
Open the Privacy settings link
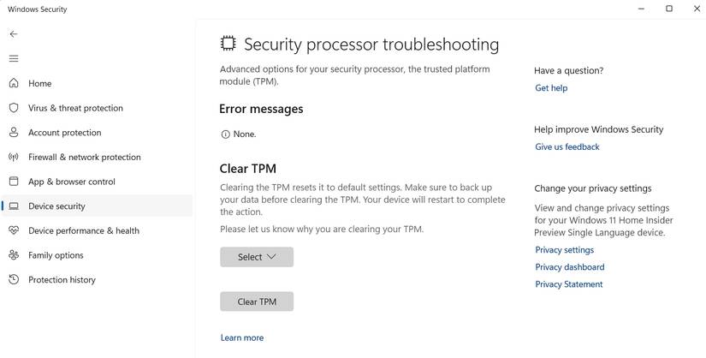click(x=564, y=250)
